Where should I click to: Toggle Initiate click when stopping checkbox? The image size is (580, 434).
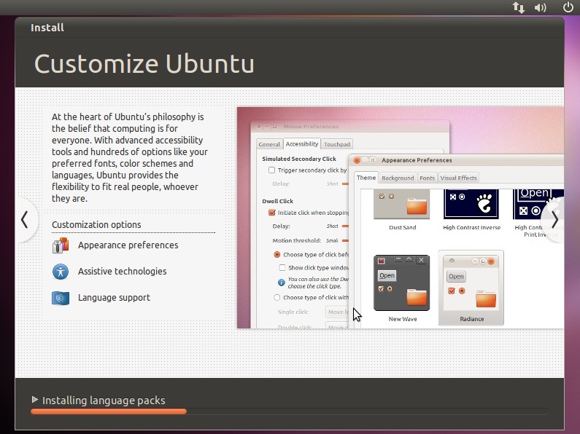(272, 213)
